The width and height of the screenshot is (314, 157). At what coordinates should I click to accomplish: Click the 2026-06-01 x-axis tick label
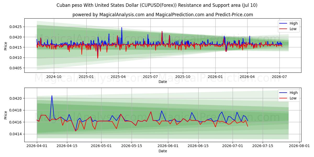pyautogui.click(x=168, y=146)
